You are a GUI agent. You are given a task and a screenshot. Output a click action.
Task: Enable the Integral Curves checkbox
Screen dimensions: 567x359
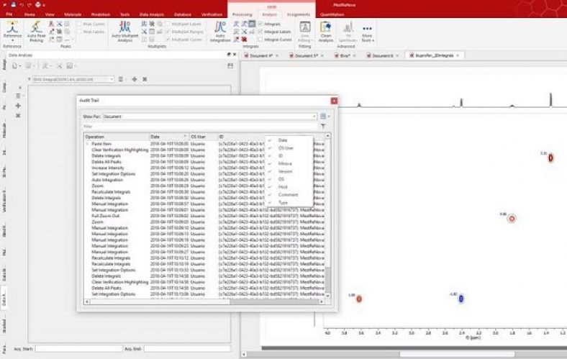[x=260, y=40]
